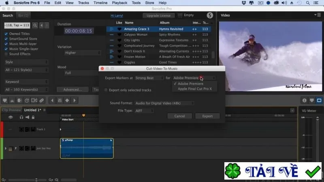Enable Export only selected tracks

pyautogui.click(x=106, y=90)
